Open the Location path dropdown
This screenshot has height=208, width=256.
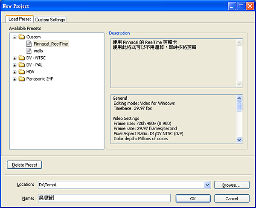pyautogui.click(x=207, y=185)
